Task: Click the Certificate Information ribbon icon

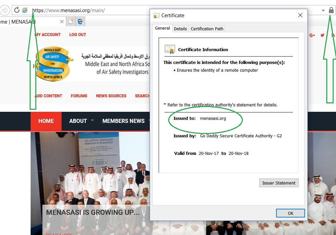Action: pos(170,49)
